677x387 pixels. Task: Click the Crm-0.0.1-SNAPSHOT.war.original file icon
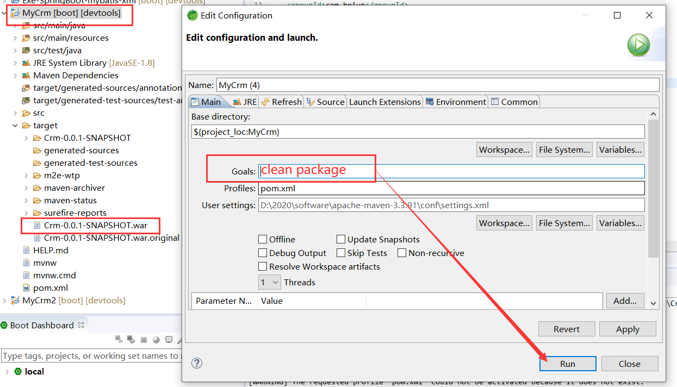(37, 238)
